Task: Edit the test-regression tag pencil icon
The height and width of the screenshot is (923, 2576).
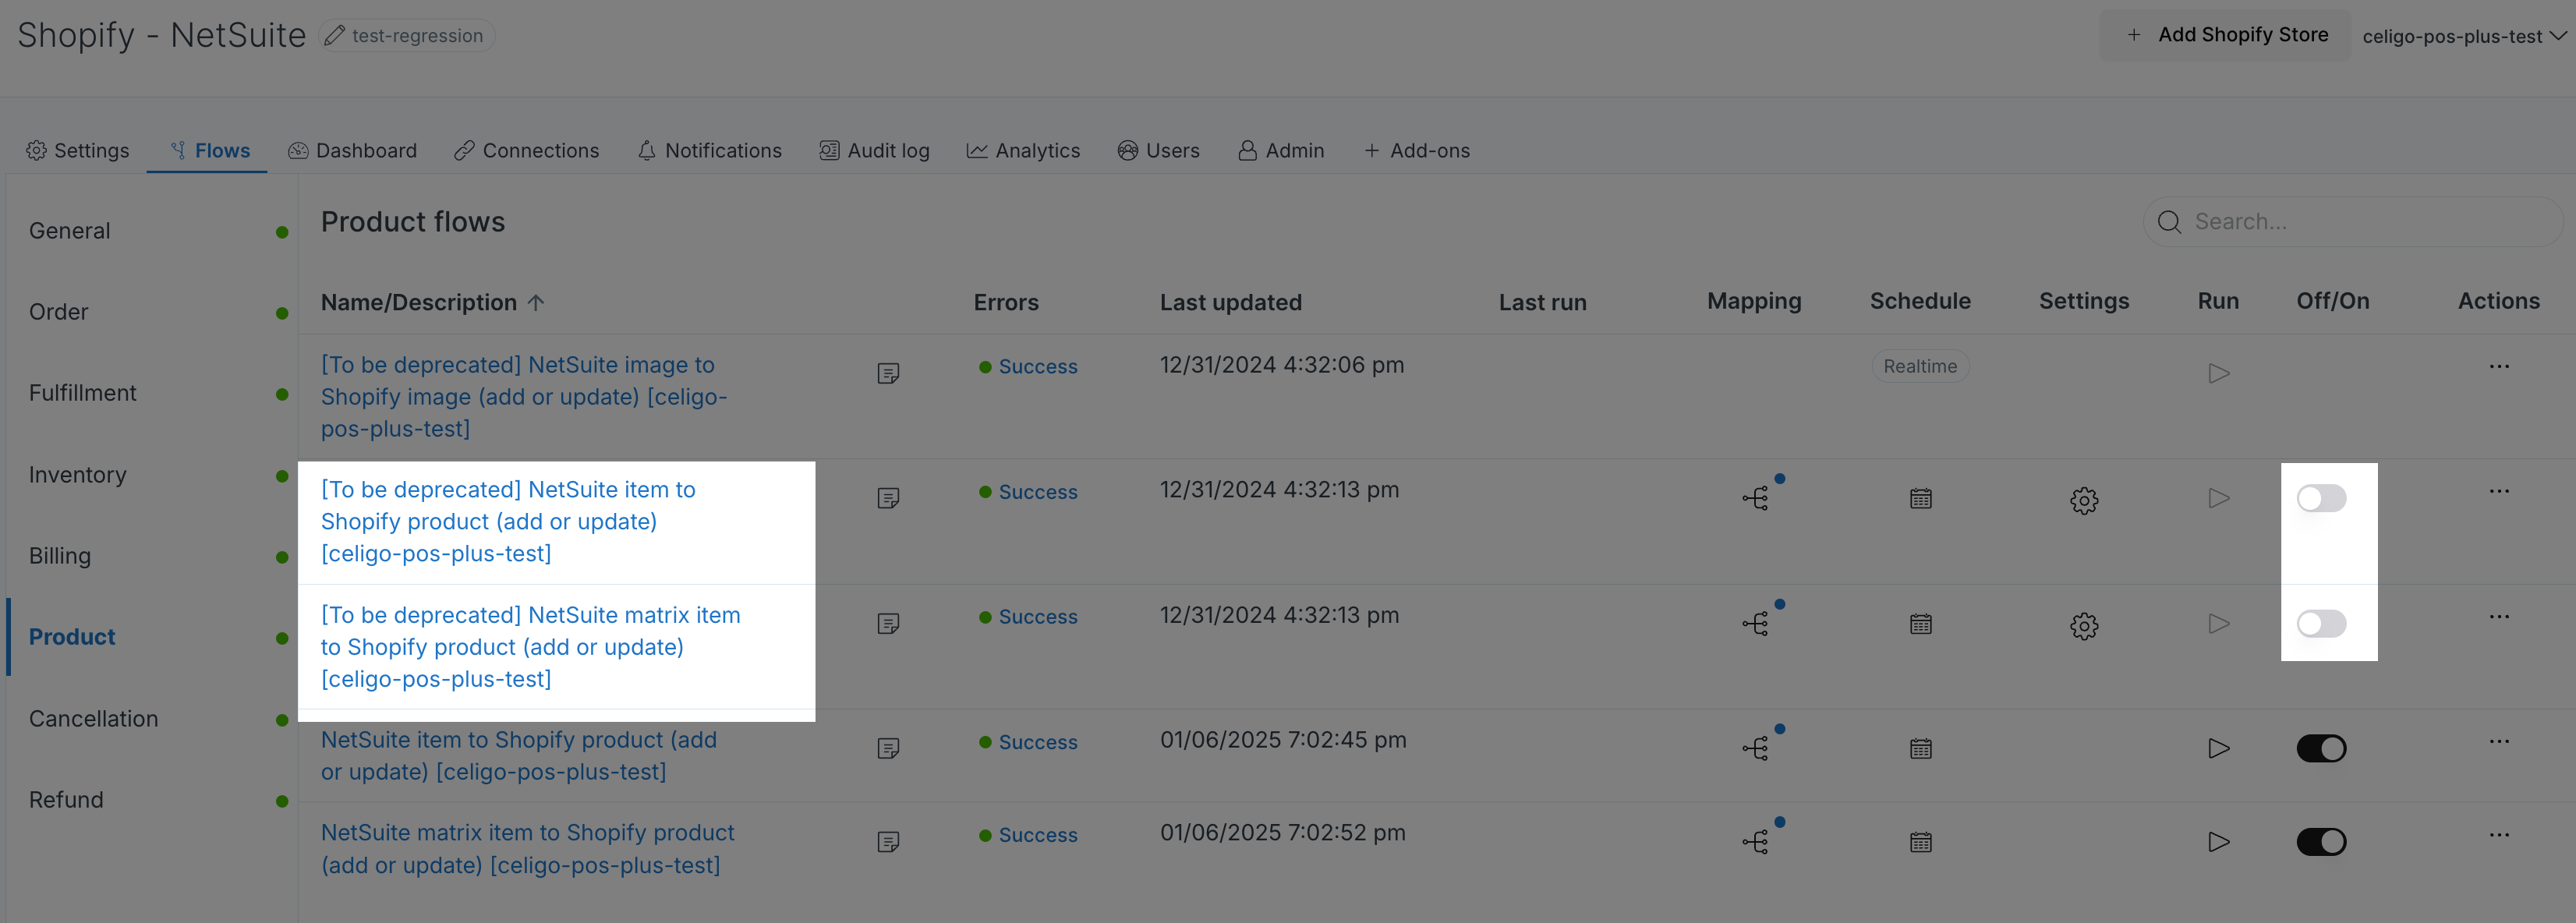Action: tap(335, 36)
